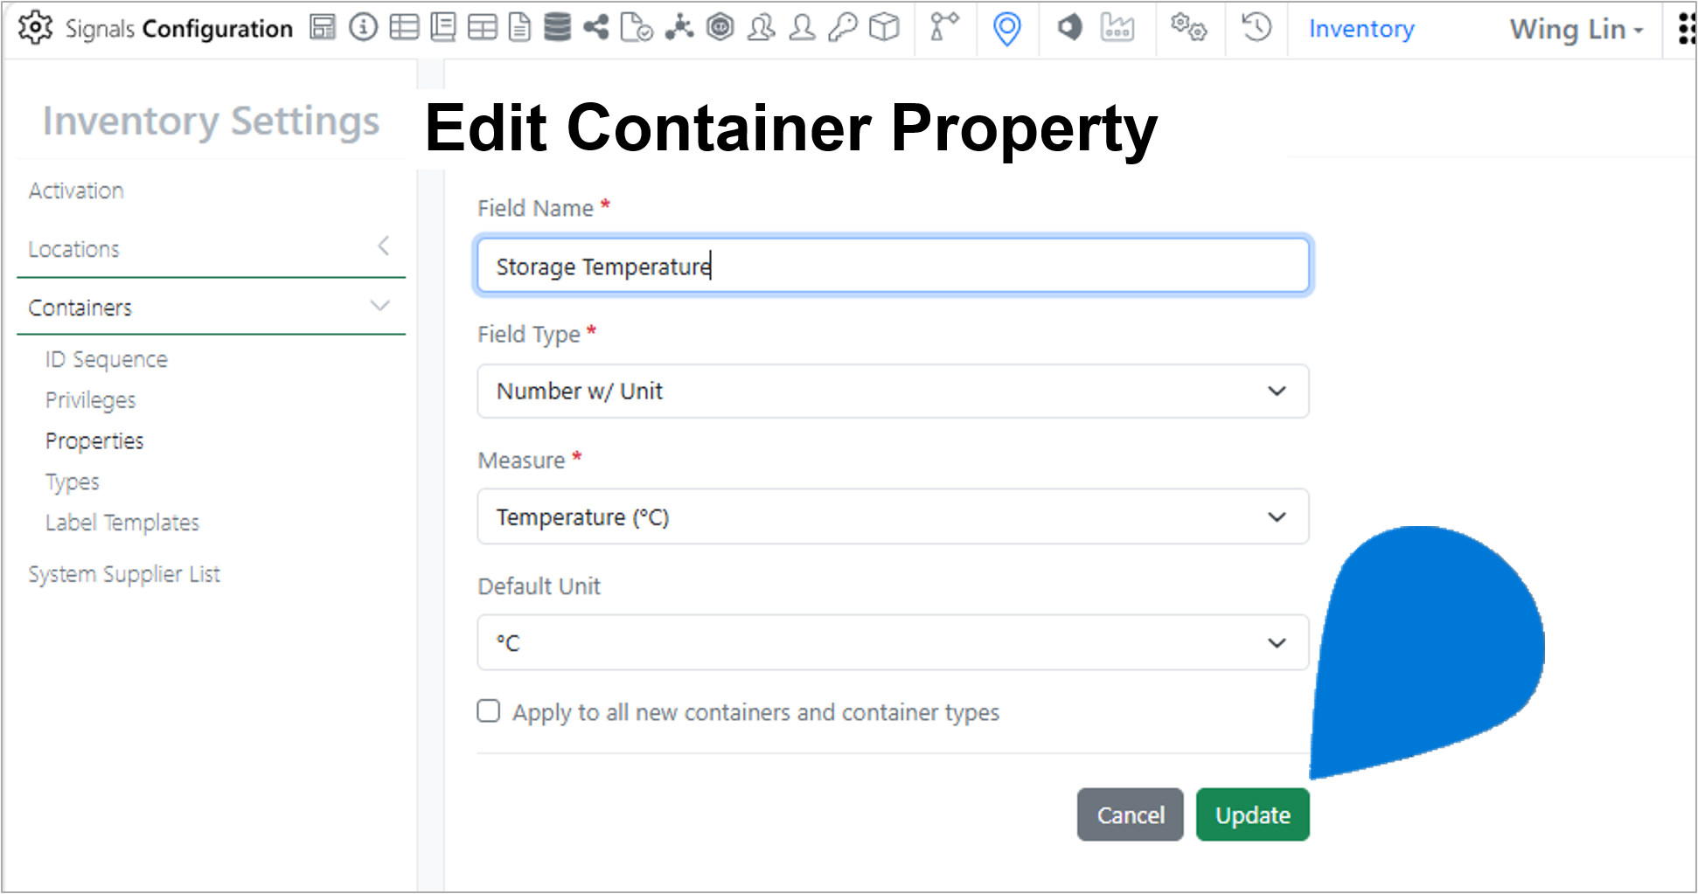This screenshot has height=894, width=1698.
Task: Click the branch workflow icon
Action: click(x=944, y=28)
